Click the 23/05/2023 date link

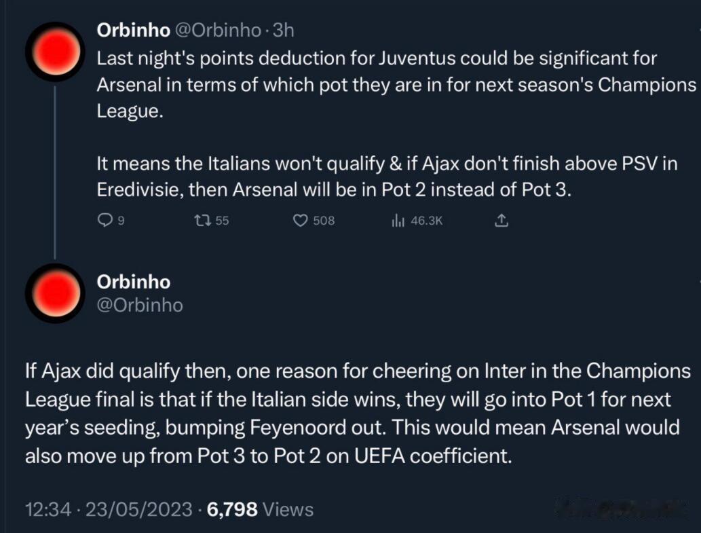[x=138, y=509]
